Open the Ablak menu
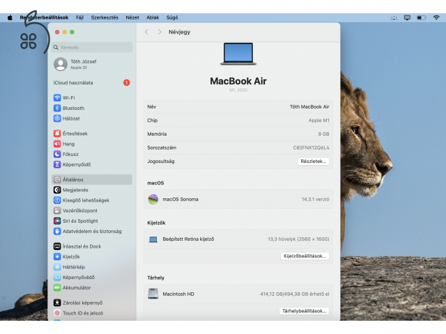Viewport: 446px width, 334px height. 153,17
